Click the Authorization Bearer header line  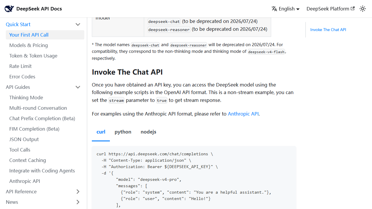[x=160, y=167]
